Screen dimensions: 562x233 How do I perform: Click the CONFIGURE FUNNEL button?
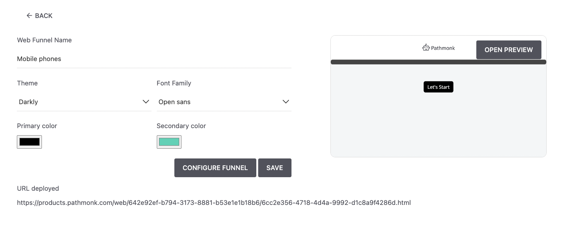215,168
